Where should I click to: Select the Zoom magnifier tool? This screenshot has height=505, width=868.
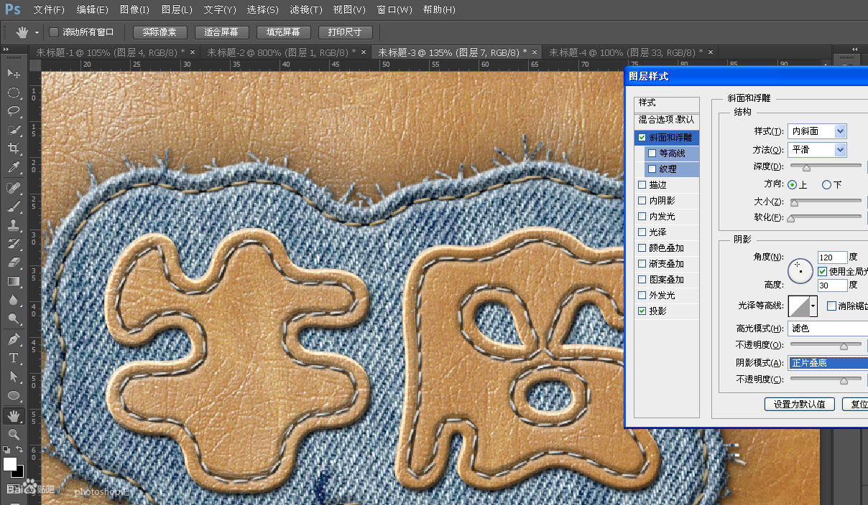pyautogui.click(x=13, y=434)
